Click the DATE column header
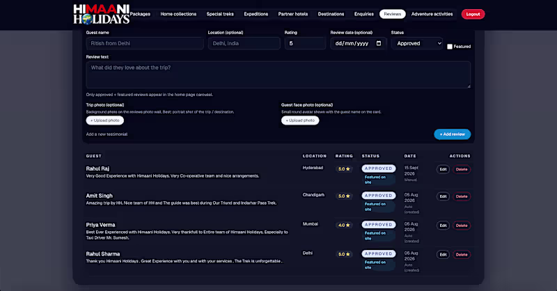 click(x=410, y=156)
